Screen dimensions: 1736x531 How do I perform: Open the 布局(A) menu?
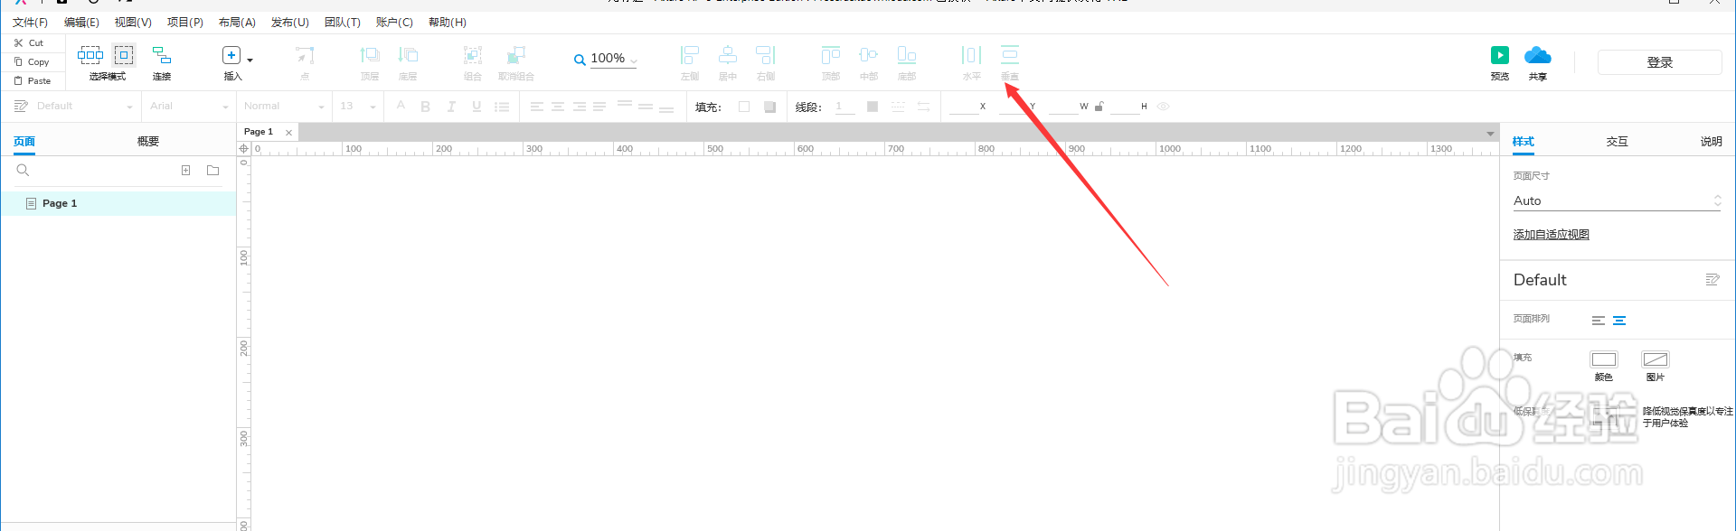tap(237, 22)
